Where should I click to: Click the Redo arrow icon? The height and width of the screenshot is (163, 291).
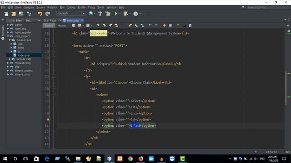48,14
